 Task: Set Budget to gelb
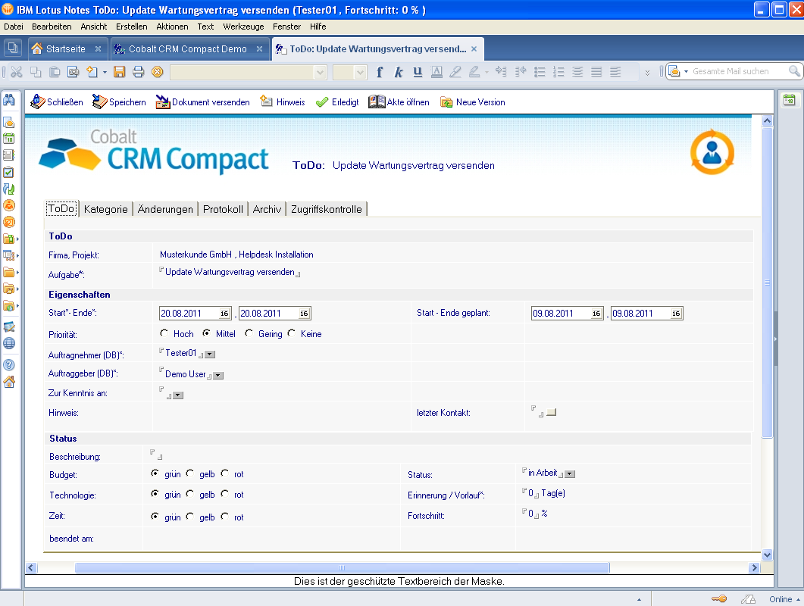(189, 473)
